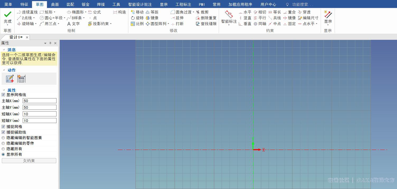Open the 智能标注 smart dimension tool
This screenshot has height=189, width=397.
pos(229,18)
